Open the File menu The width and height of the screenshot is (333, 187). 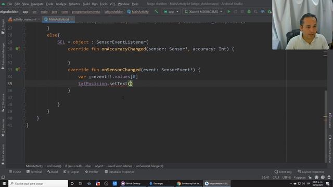9,4
